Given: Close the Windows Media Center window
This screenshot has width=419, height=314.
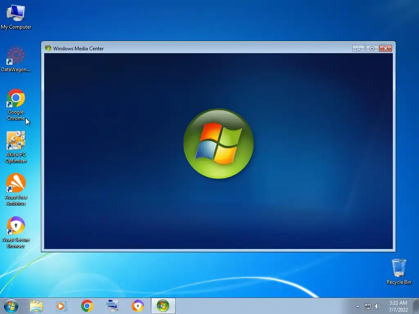Looking at the screenshot, I should click(x=385, y=48).
